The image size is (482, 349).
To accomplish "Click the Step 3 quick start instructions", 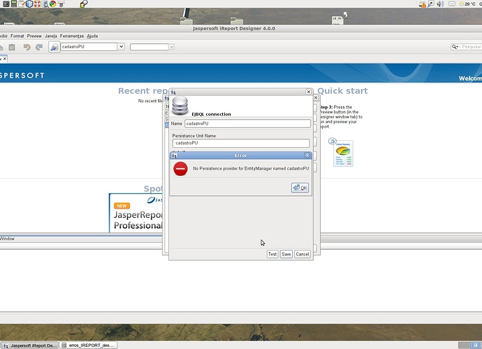I will pos(341,117).
